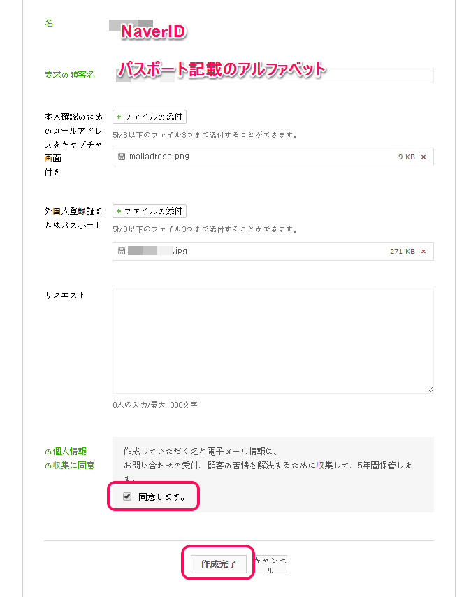This screenshot has width=471, height=597.
Task: Click the 作成完了 submit button
Action: pos(219,563)
